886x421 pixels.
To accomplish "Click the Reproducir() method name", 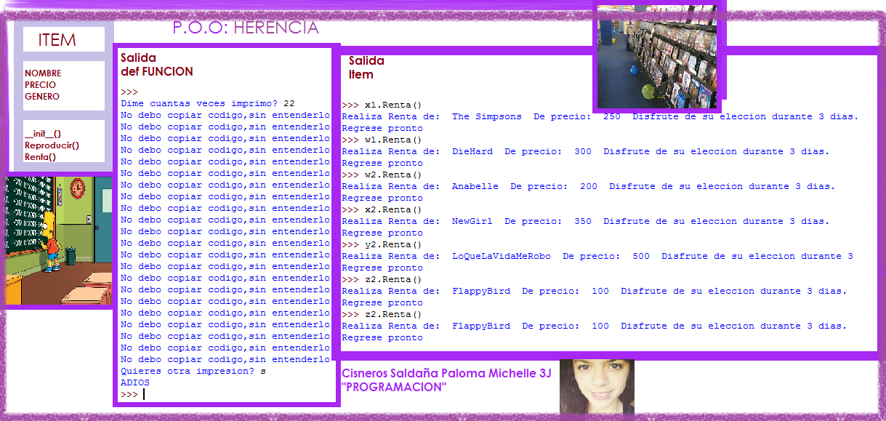I will [x=52, y=145].
